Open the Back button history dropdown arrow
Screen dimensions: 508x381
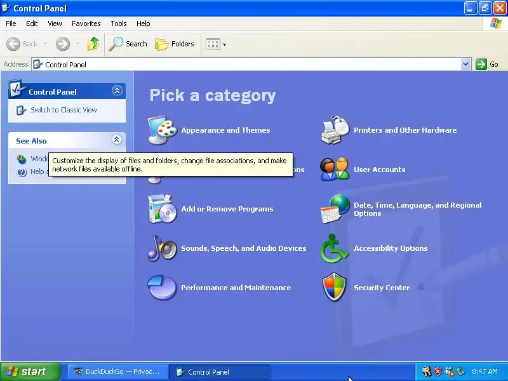click(45, 44)
